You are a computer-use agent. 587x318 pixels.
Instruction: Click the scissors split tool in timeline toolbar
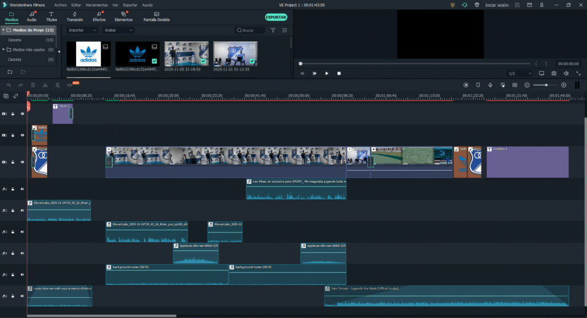[x=45, y=85]
